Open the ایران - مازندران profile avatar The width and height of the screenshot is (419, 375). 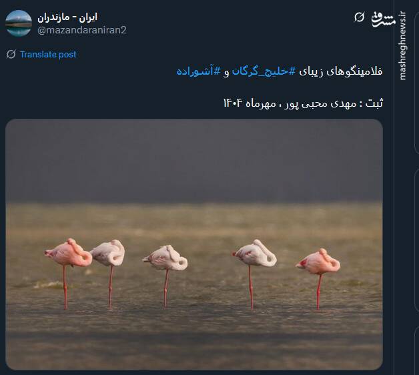[x=19, y=23]
